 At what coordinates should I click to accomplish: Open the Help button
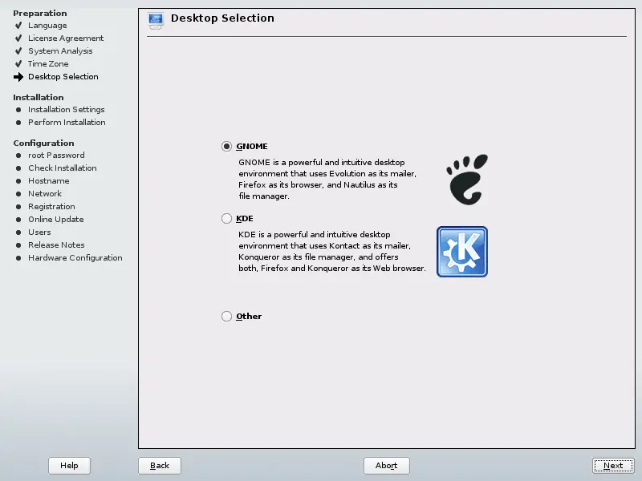pyautogui.click(x=69, y=466)
